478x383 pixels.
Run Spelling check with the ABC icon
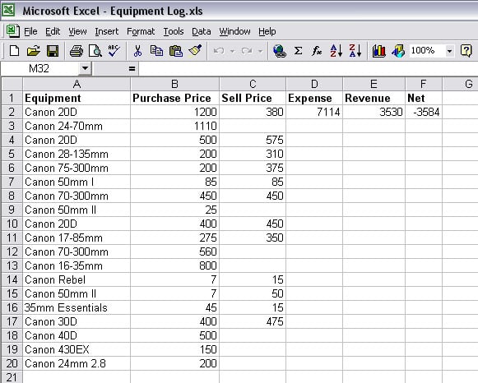click(114, 50)
